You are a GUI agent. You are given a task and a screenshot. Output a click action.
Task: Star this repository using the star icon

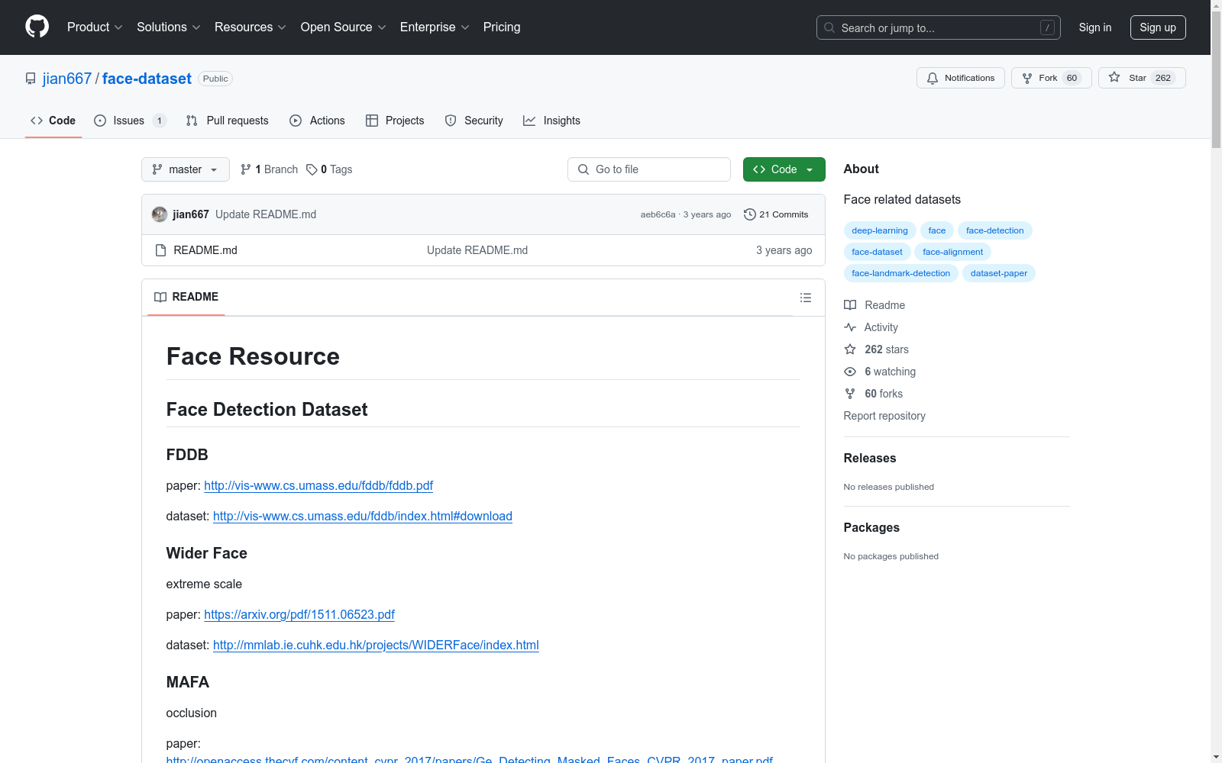(x=1114, y=77)
